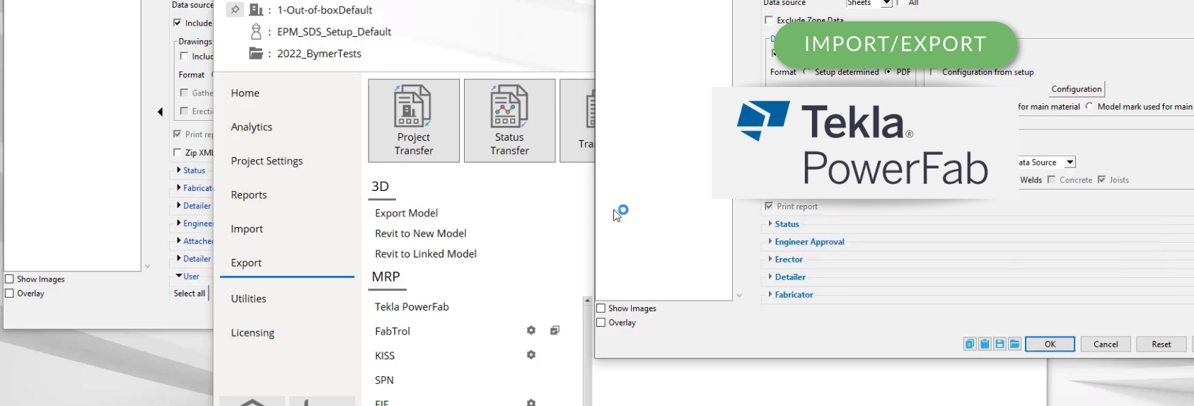Click the open folder icon beside OK
The width and height of the screenshot is (1194, 406).
(1015, 344)
